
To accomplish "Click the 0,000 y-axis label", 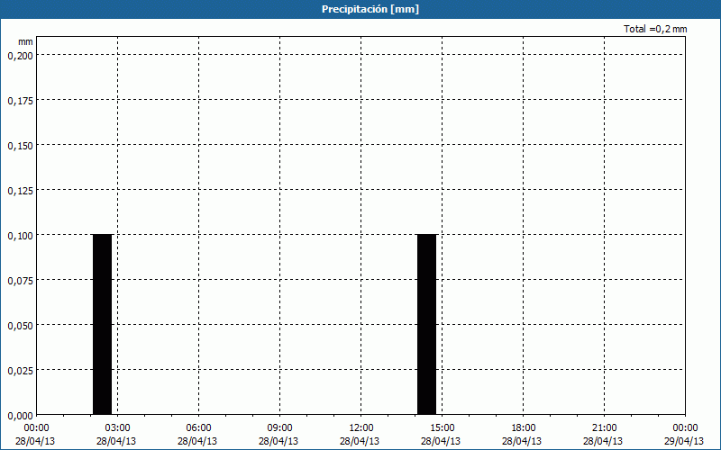I will (20, 416).
